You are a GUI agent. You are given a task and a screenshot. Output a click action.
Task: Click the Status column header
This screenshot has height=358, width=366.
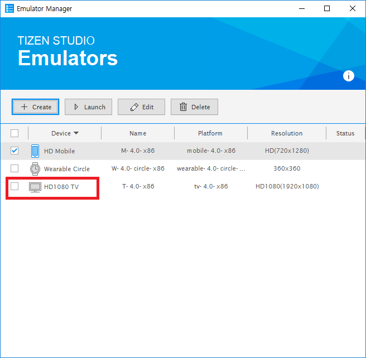coord(345,133)
